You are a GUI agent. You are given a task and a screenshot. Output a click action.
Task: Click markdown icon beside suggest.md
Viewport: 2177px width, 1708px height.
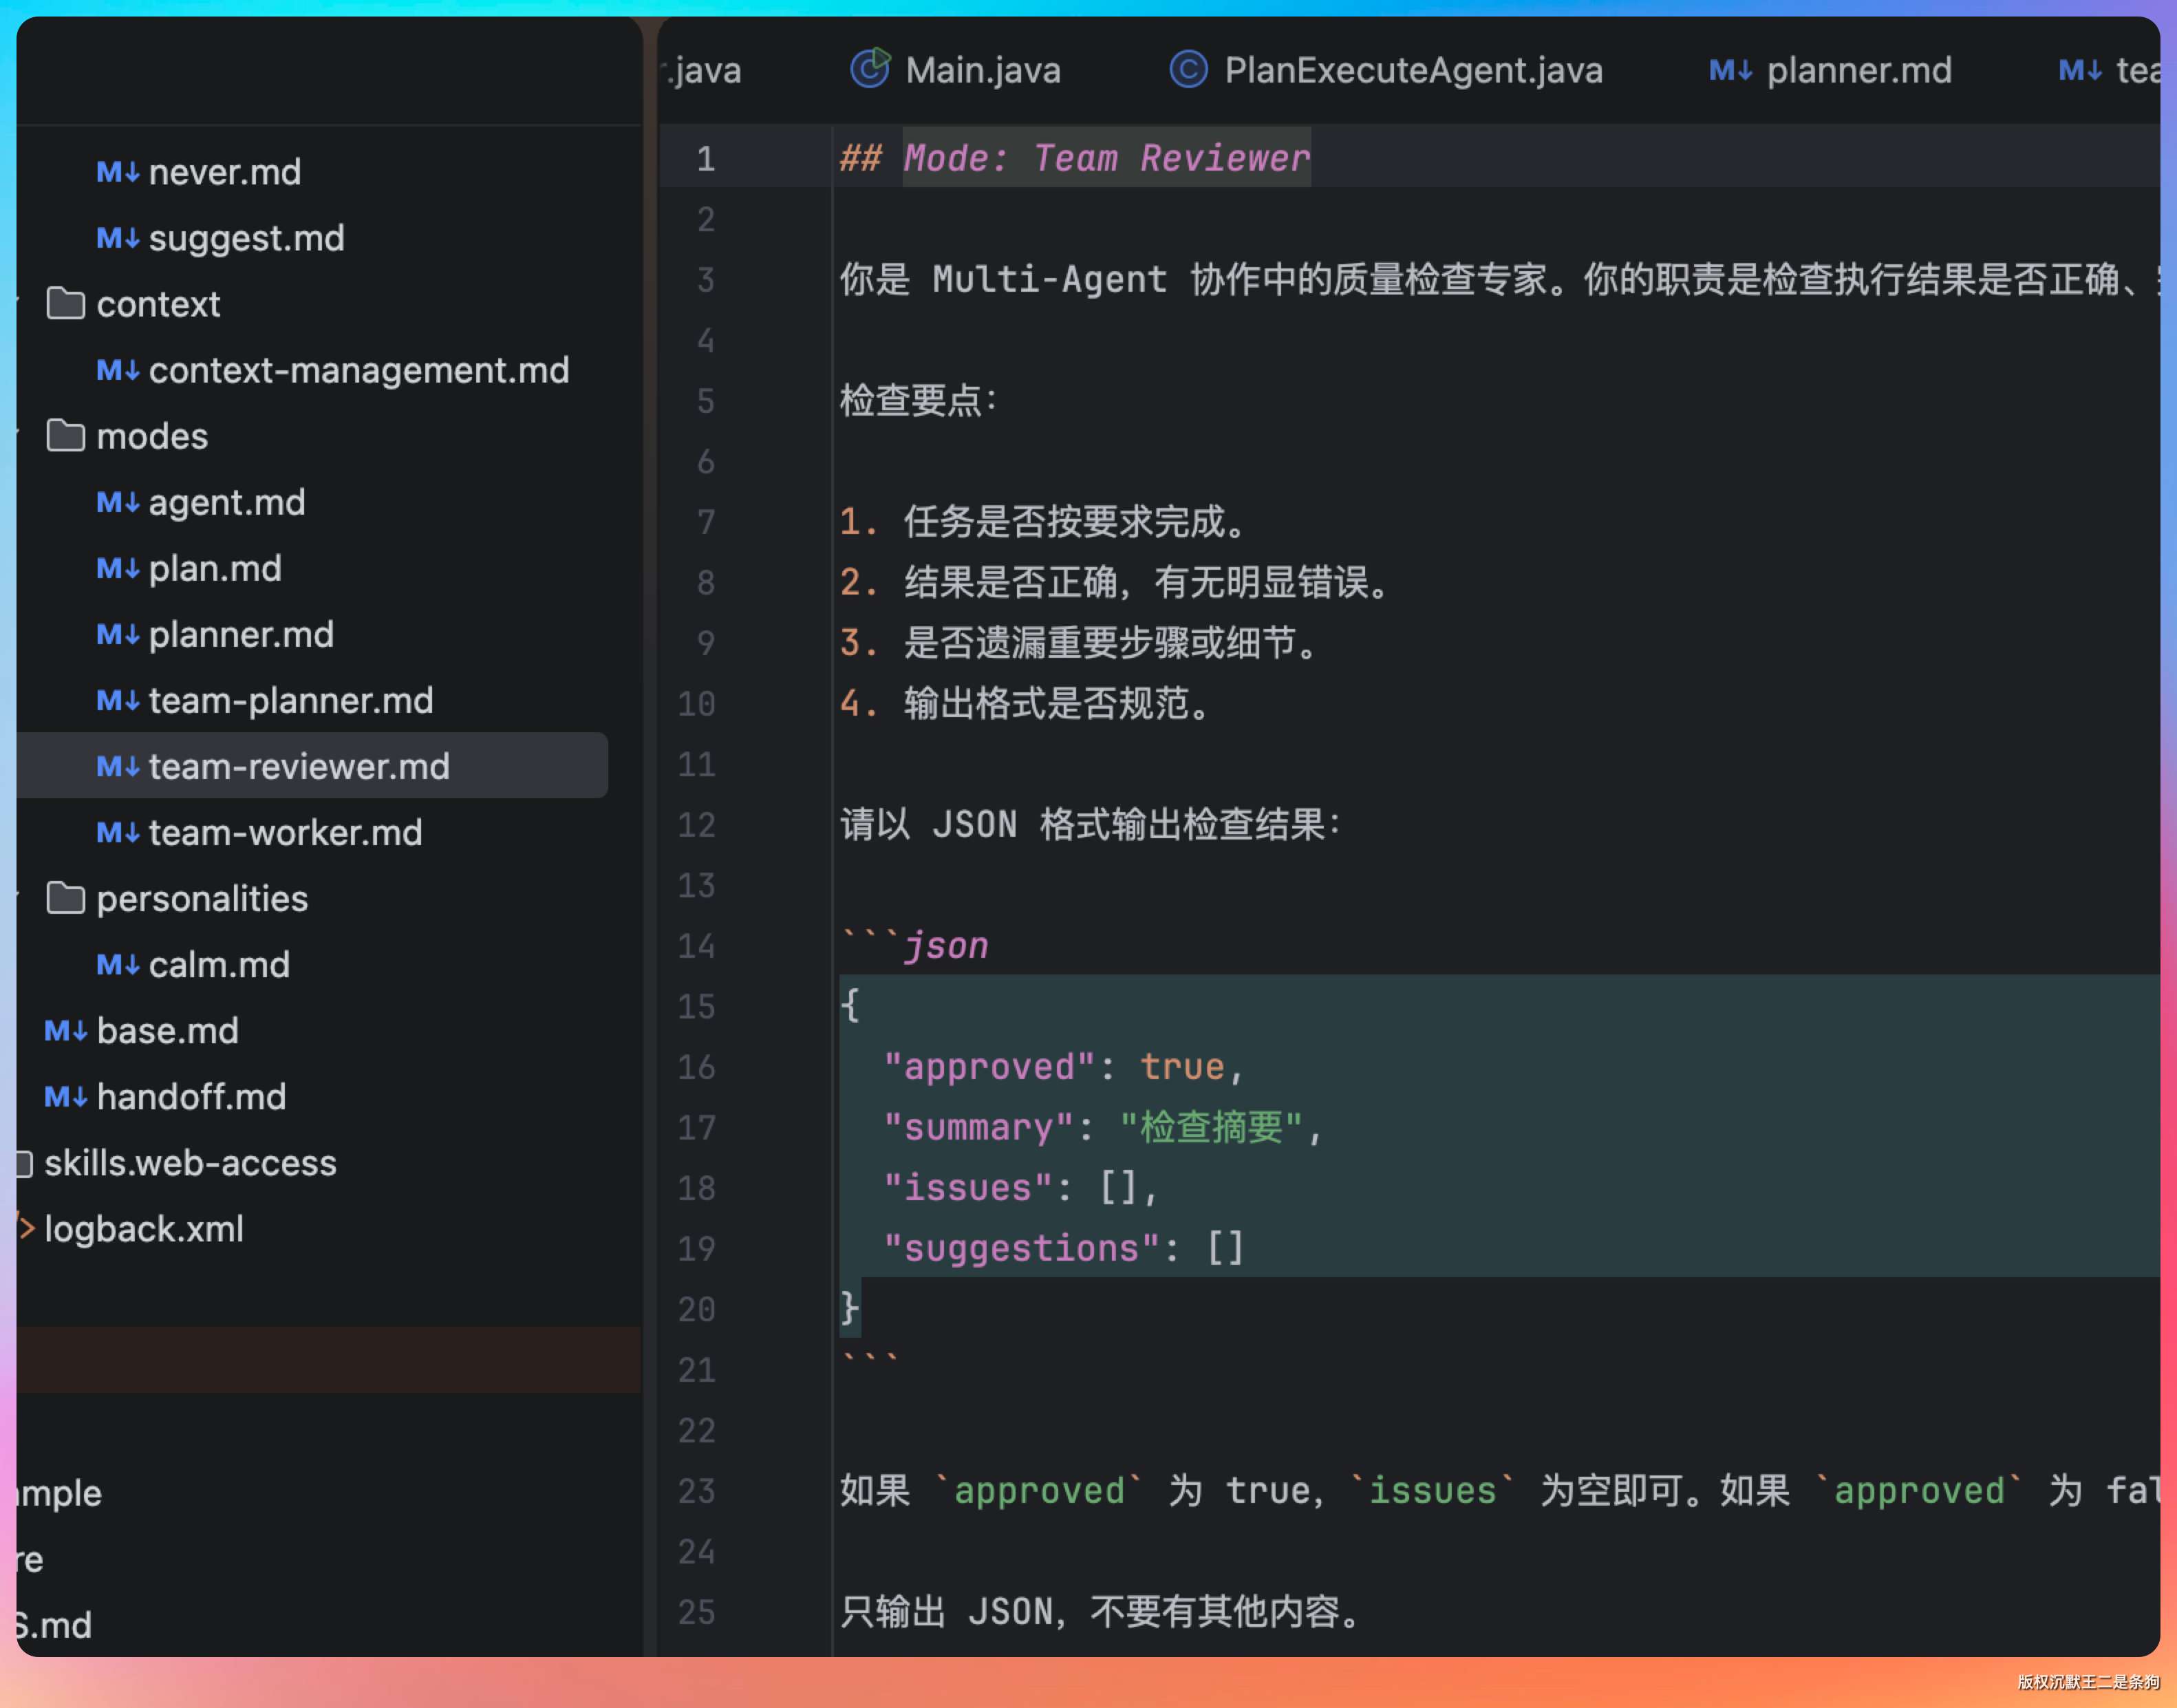pos(118,238)
